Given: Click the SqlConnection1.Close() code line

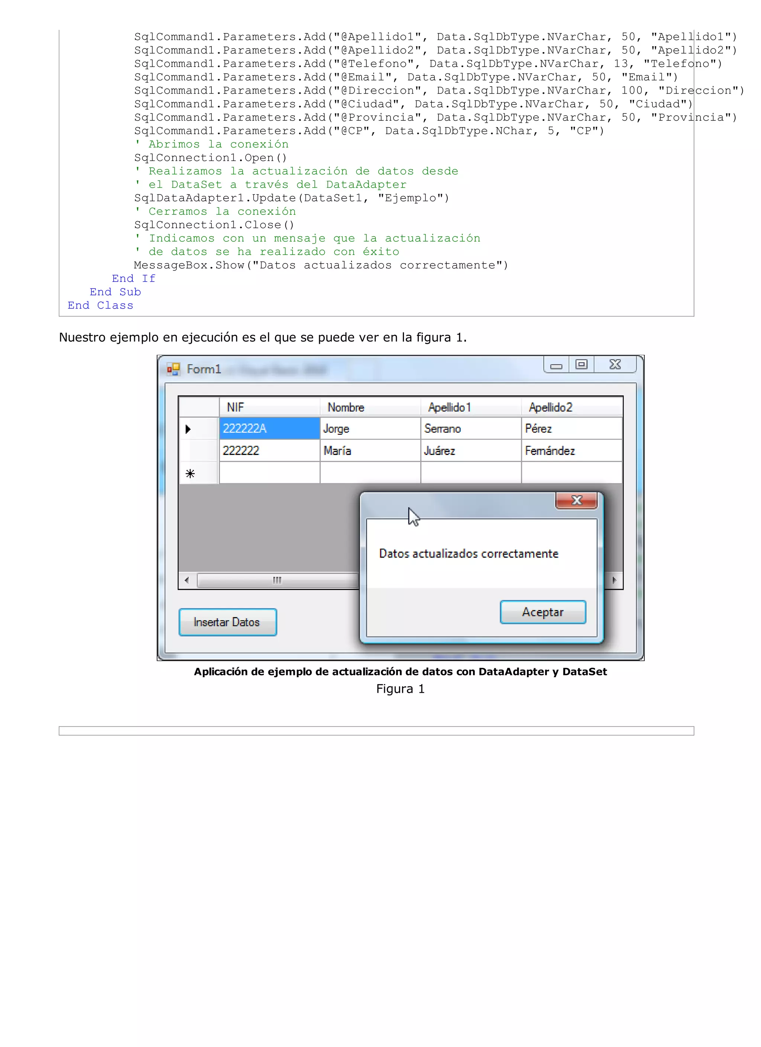Looking at the screenshot, I should pyautogui.click(x=214, y=225).
